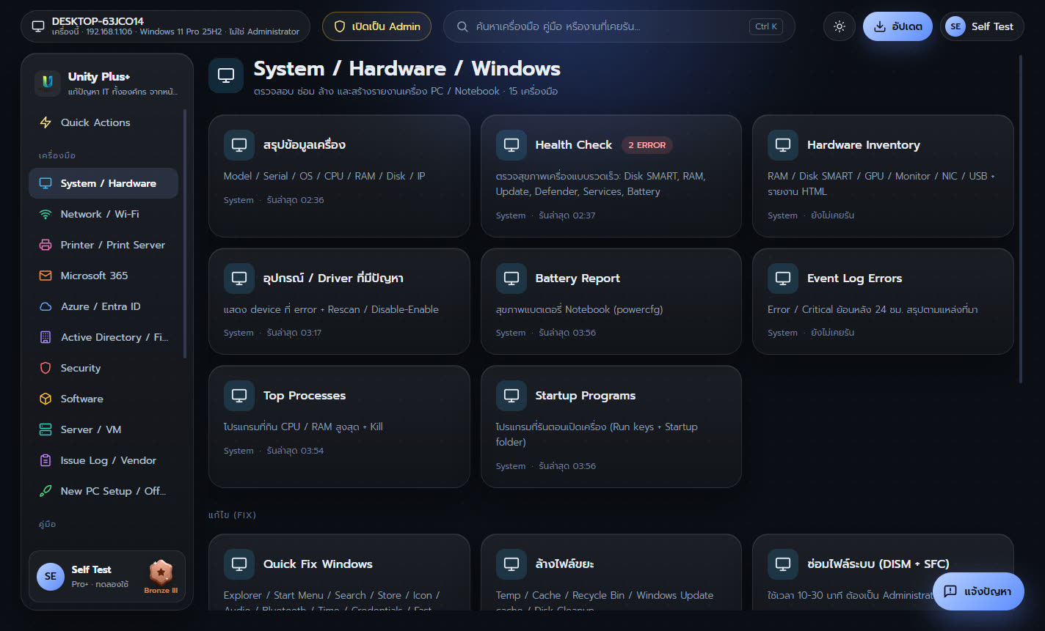1045x631 pixels.
Task: Click the tool search input field
Action: click(619, 26)
